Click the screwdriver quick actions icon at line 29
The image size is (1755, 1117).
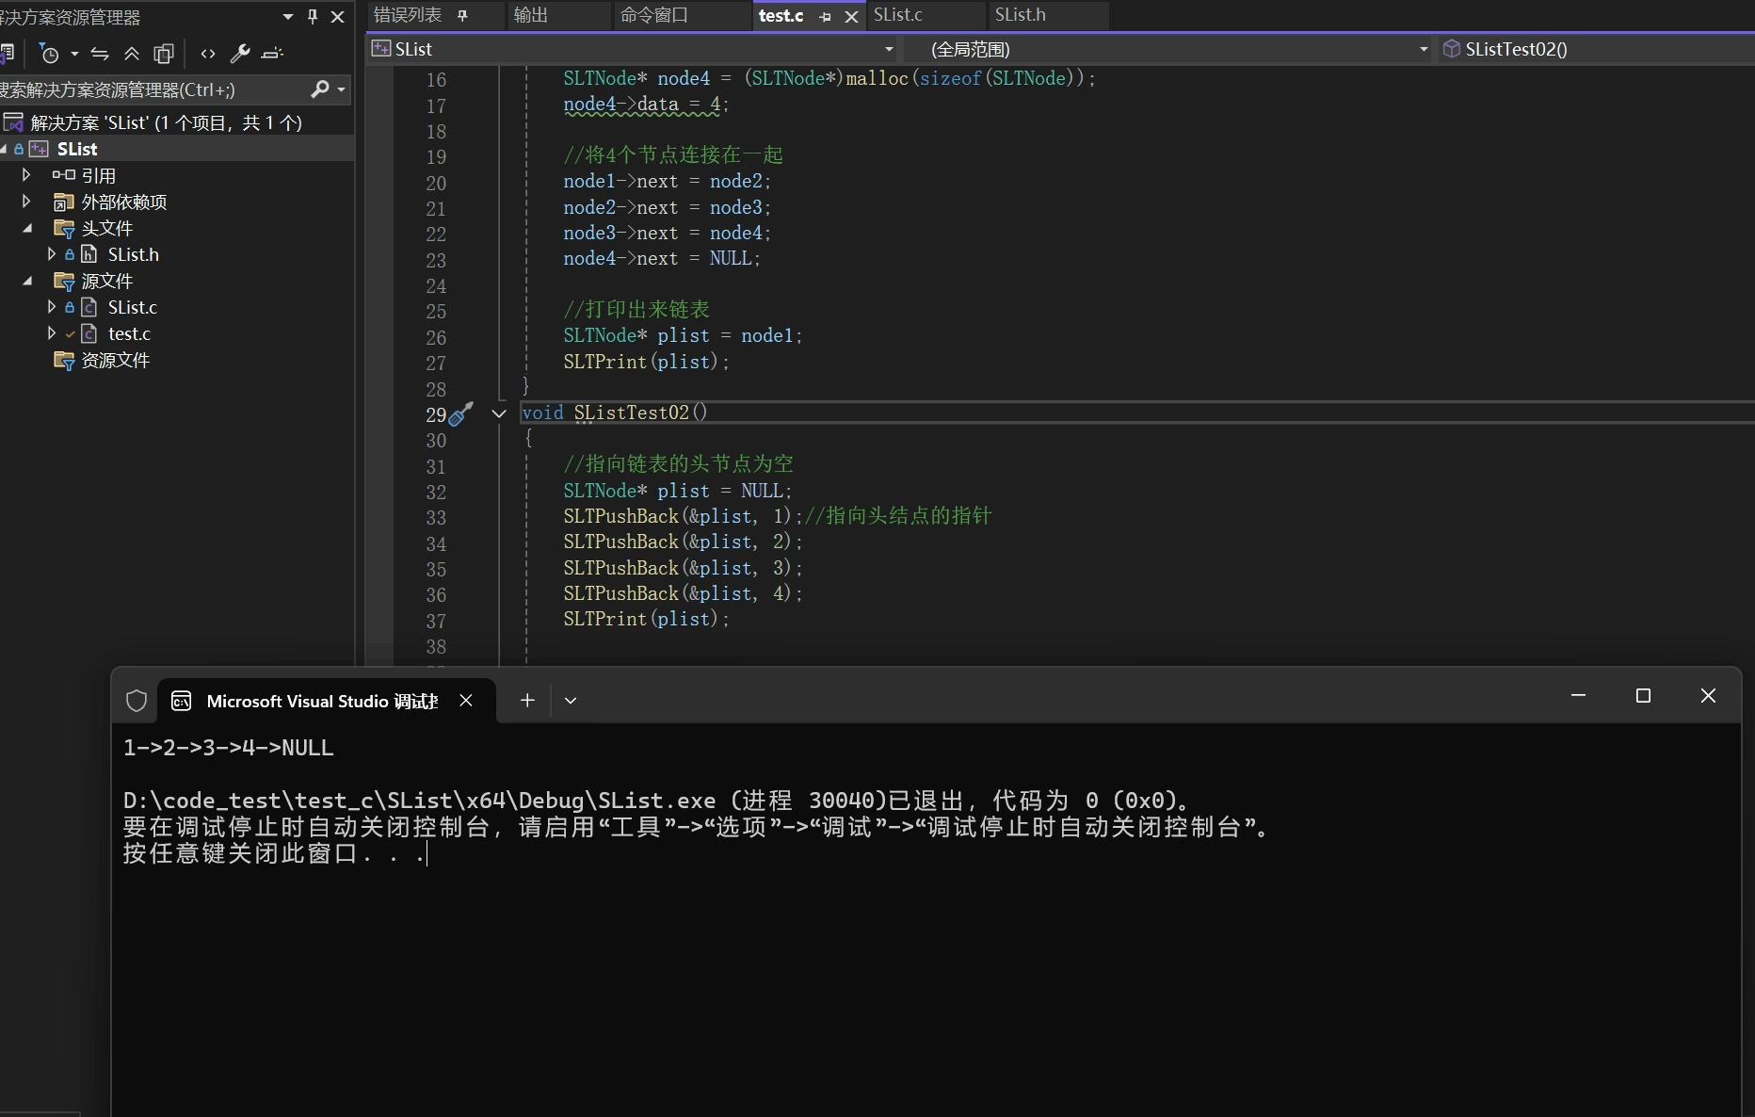[460, 413]
